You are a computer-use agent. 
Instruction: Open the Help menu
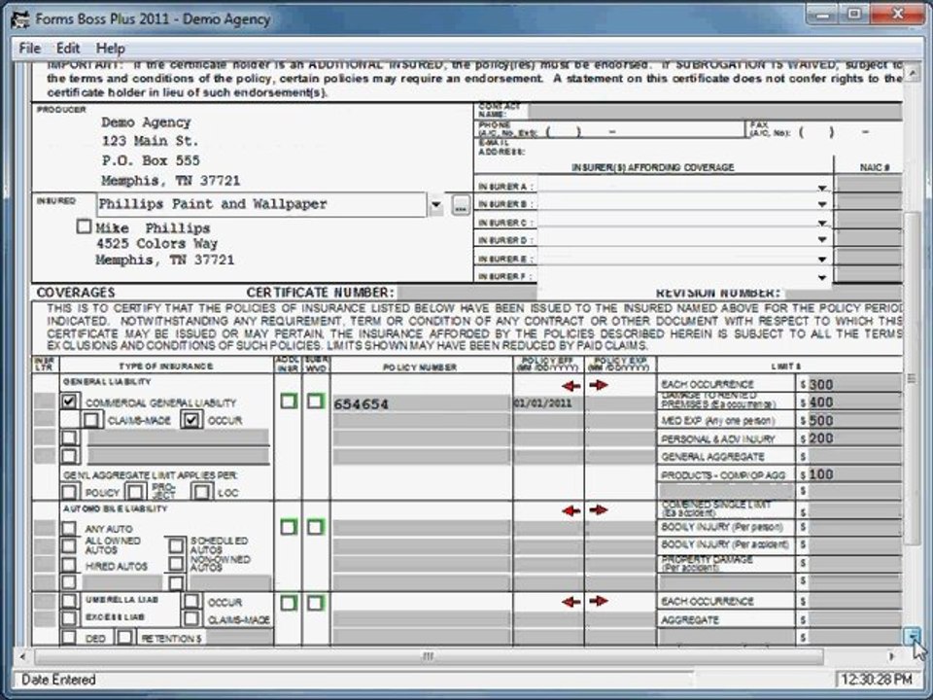(110, 49)
